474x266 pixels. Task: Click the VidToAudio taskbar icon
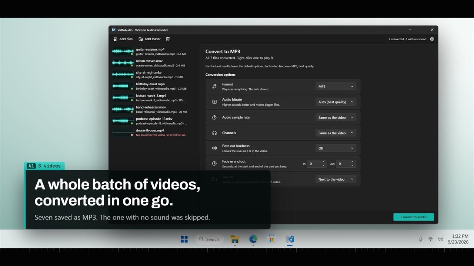tap(290, 239)
